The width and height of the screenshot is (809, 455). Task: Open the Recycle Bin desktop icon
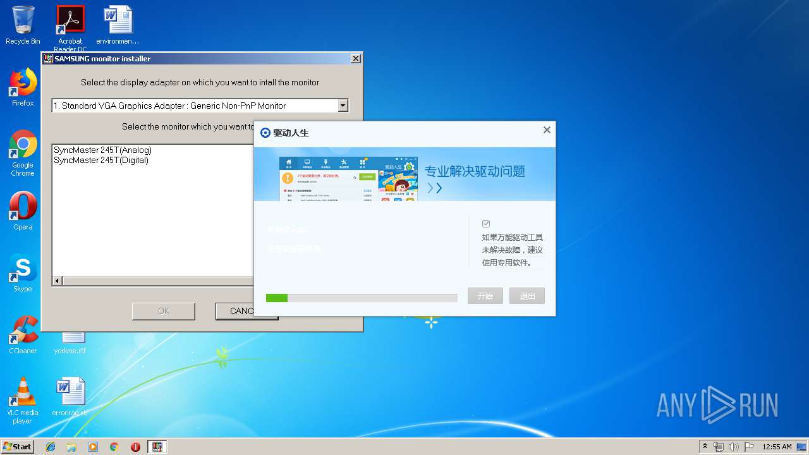[x=23, y=25]
